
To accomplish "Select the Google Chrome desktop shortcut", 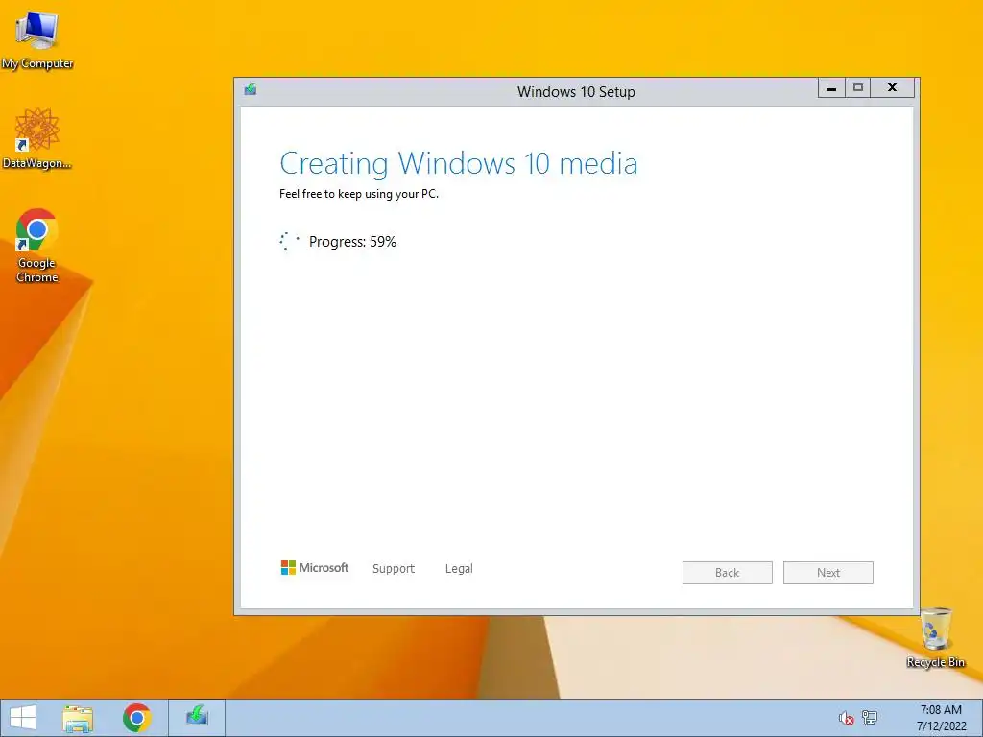I will [x=37, y=245].
